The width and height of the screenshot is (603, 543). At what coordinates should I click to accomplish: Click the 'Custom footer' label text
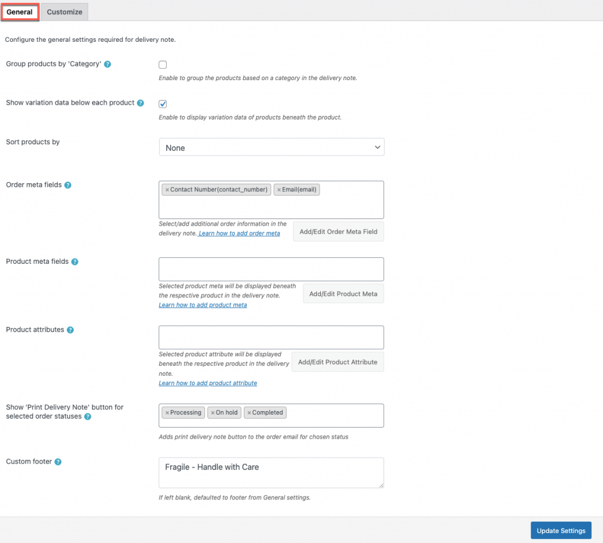tap(29, 462)
